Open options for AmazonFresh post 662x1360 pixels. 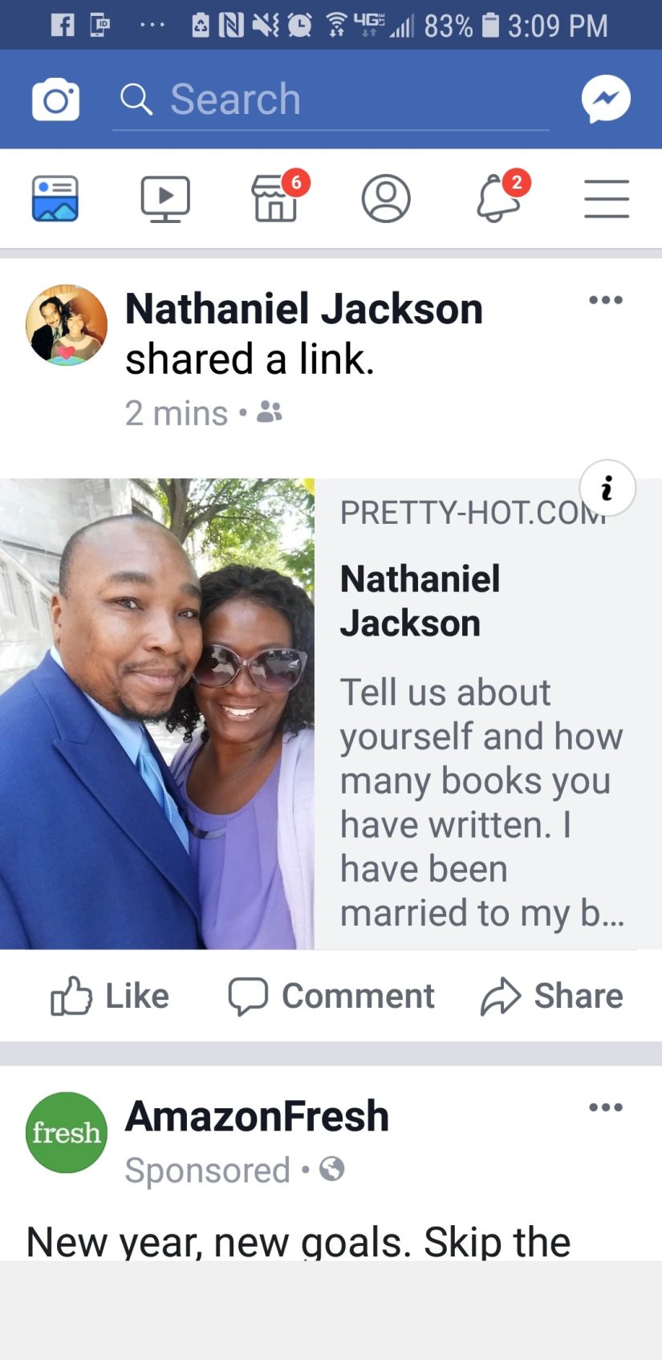[x=606, y=1107]
